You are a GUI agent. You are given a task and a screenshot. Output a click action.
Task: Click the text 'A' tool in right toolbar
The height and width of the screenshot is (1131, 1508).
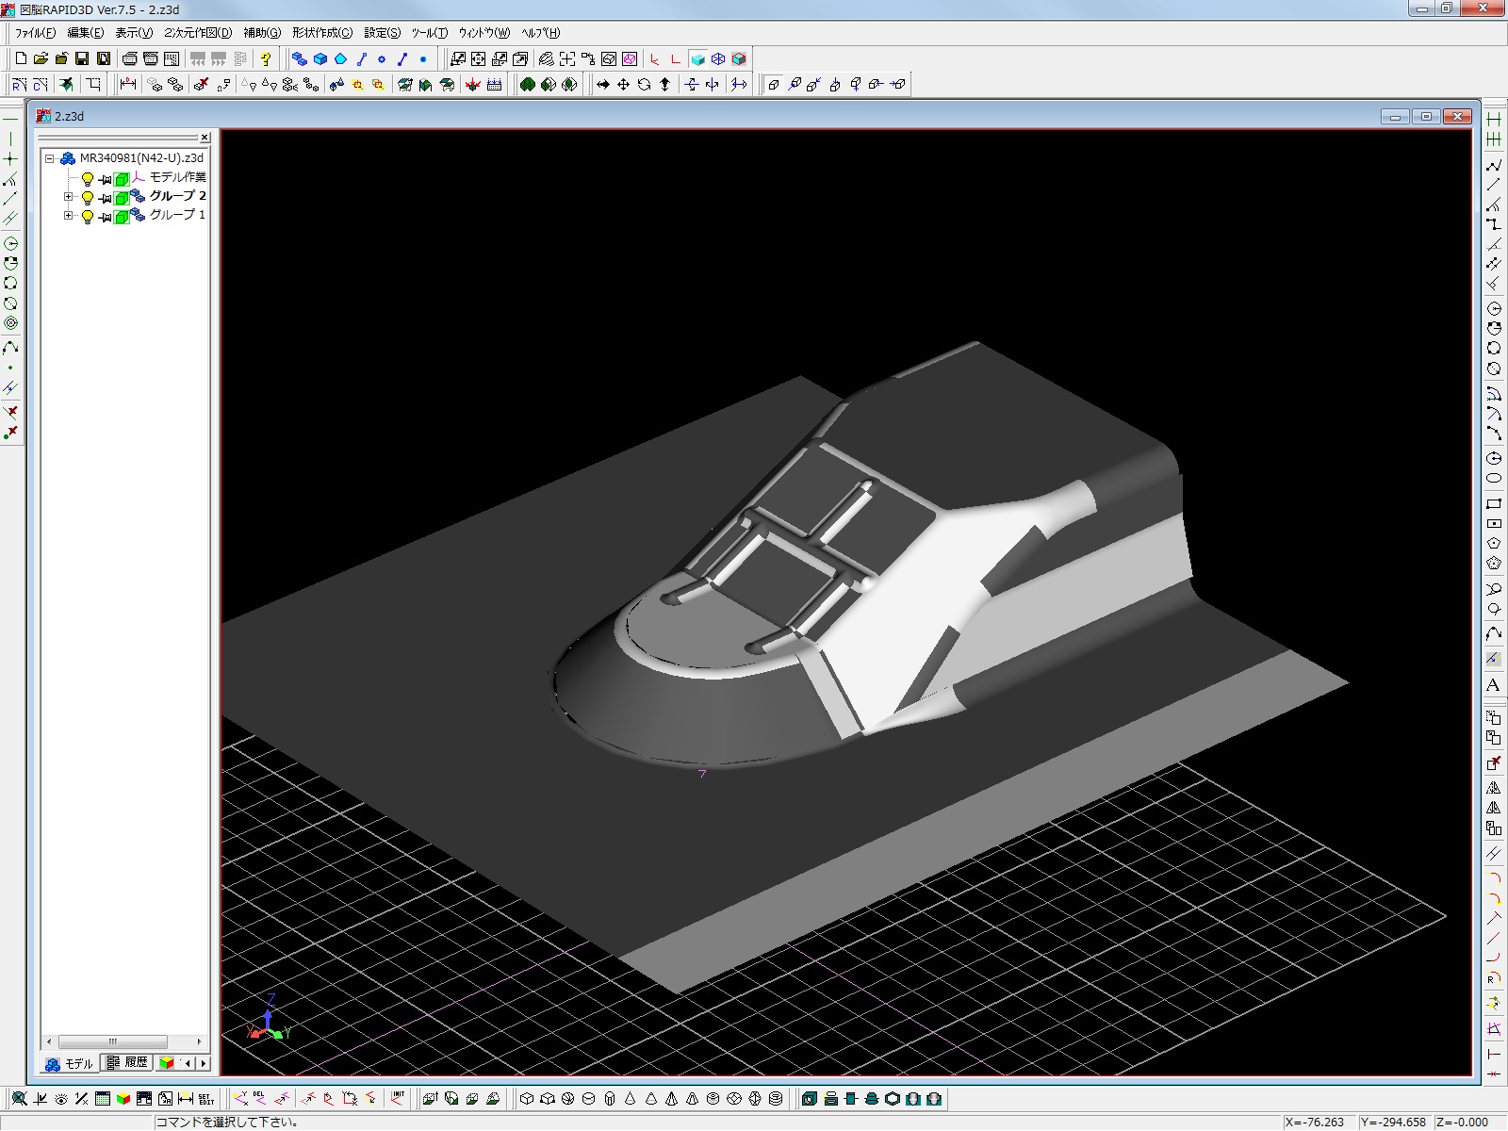click(1493, 685)
